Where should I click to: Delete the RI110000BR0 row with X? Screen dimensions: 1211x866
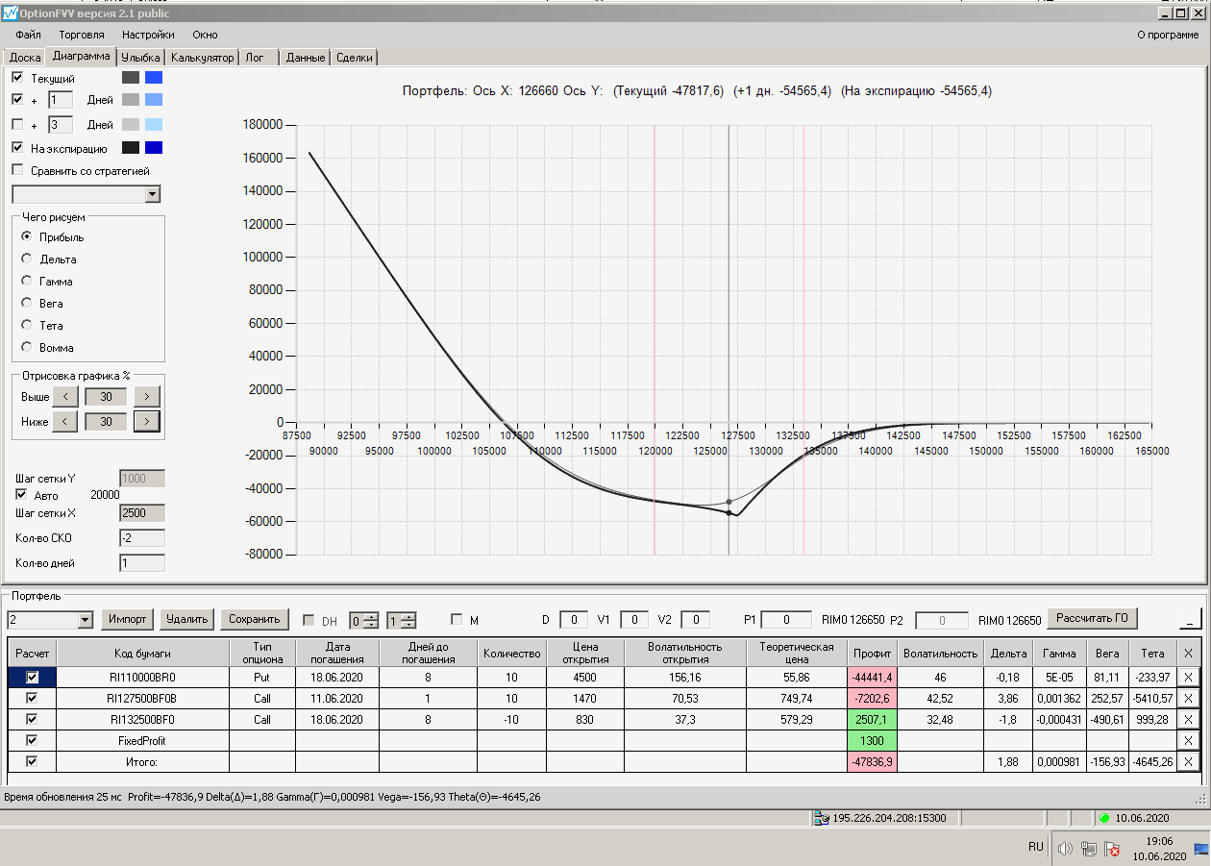(1188, 677)
